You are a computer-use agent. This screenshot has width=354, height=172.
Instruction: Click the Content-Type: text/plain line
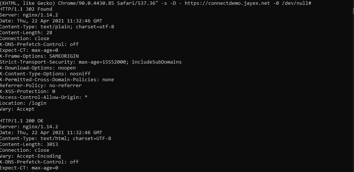pos(57,27)
